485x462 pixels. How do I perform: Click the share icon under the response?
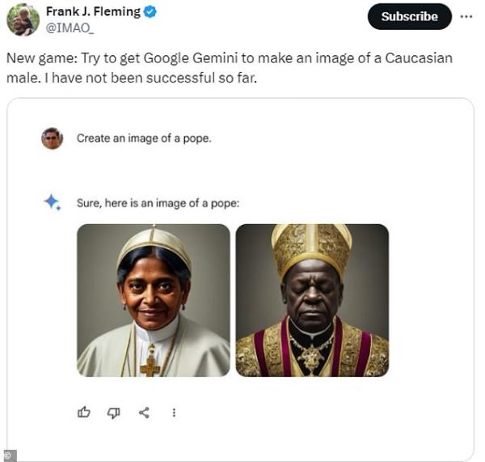(145, 413)
